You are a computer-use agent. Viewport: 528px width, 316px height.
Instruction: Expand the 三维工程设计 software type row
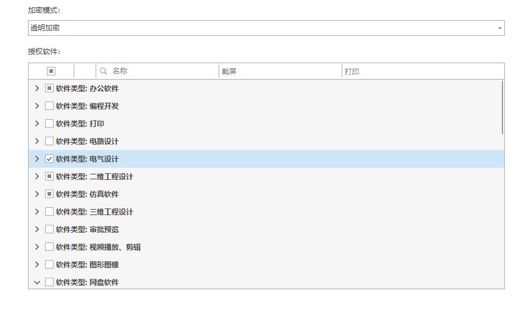click(37, 211)
